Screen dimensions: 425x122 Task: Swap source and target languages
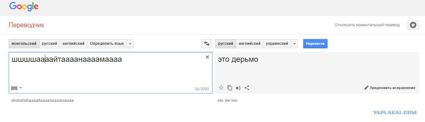tap(207, 44)
